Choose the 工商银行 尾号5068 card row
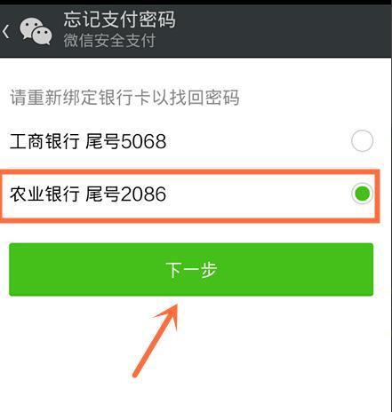 click(x=191, y=141)
